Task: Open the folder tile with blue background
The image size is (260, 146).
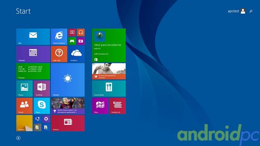Action: (x=46, y=127)
